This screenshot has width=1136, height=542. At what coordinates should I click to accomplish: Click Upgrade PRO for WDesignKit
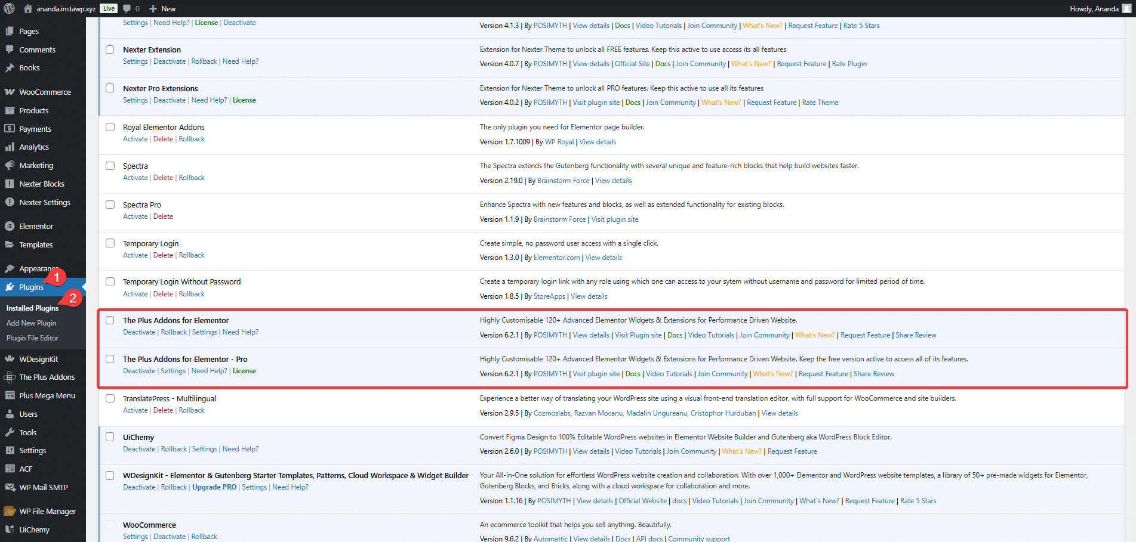coord(214,487)
